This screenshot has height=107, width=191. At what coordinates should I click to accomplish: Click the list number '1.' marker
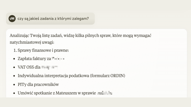pyautogui.click(x=15, y=50)
